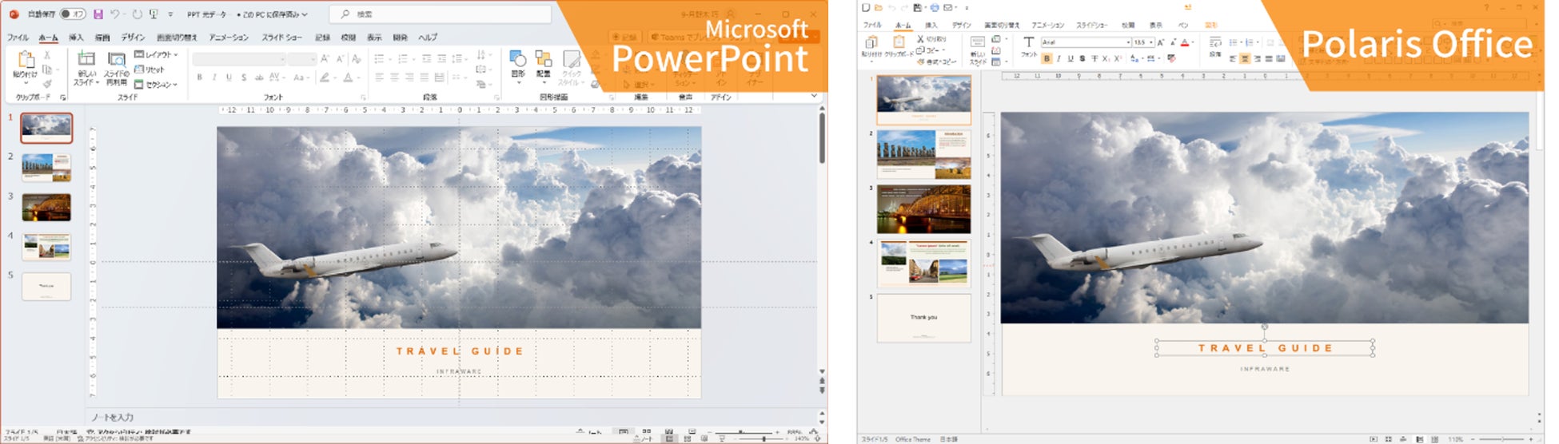Click the cut scissors icon in PowerPoint

(47, 55)
